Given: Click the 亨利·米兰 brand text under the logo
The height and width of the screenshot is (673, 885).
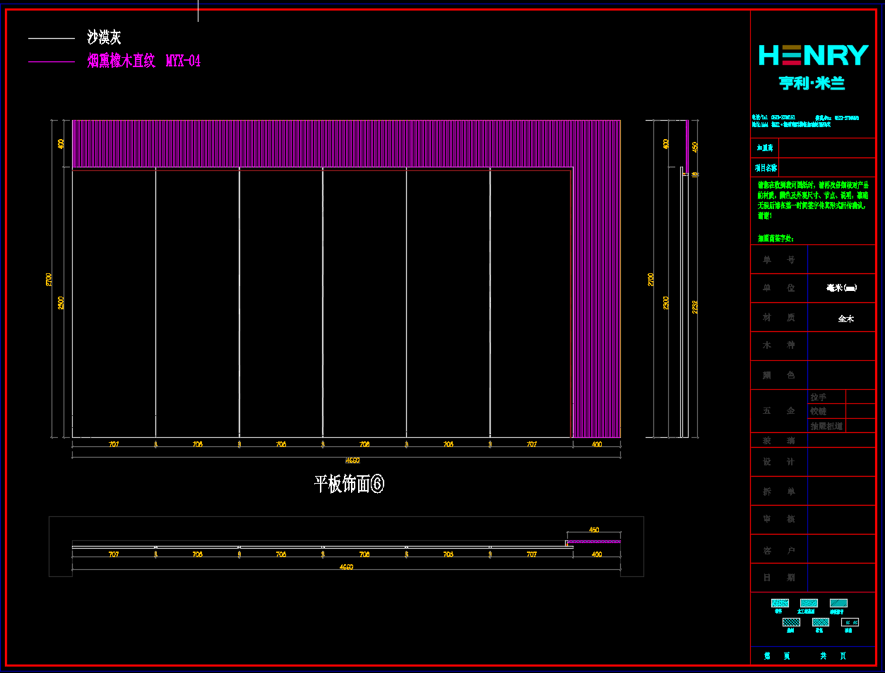Looking at the screenshot, I should click(812, 83).
